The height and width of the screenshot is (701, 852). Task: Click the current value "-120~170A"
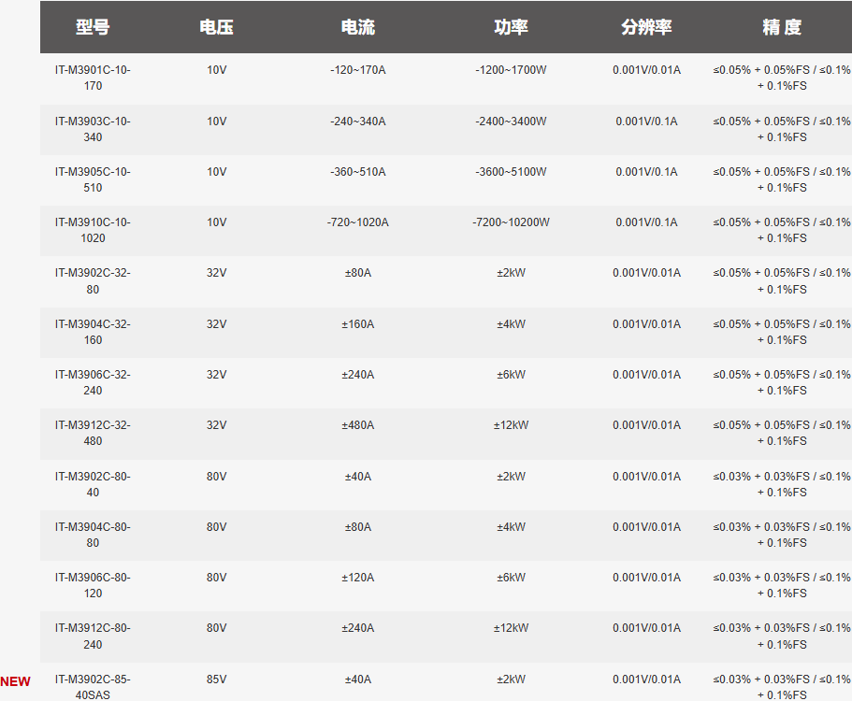357,70
